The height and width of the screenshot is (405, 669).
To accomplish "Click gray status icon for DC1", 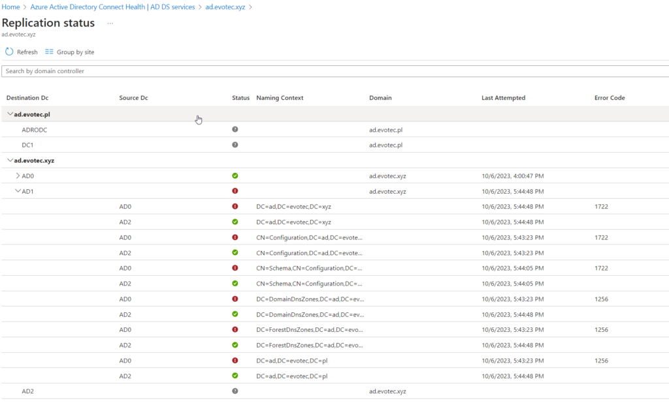I will click(x=235, y=145).
